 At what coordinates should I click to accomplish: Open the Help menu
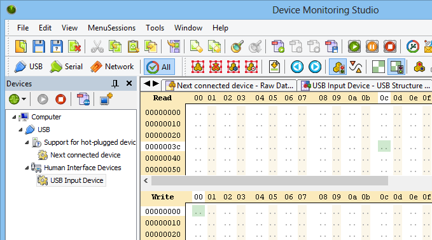coord(220,28)
